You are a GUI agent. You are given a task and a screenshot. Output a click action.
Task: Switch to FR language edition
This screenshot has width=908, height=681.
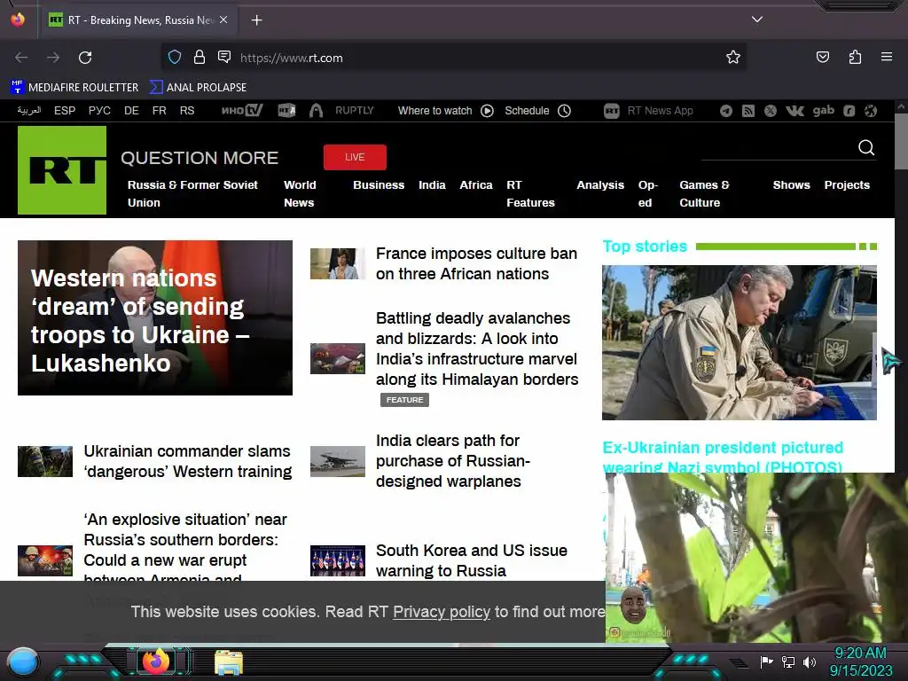click(x=160, y=111)
